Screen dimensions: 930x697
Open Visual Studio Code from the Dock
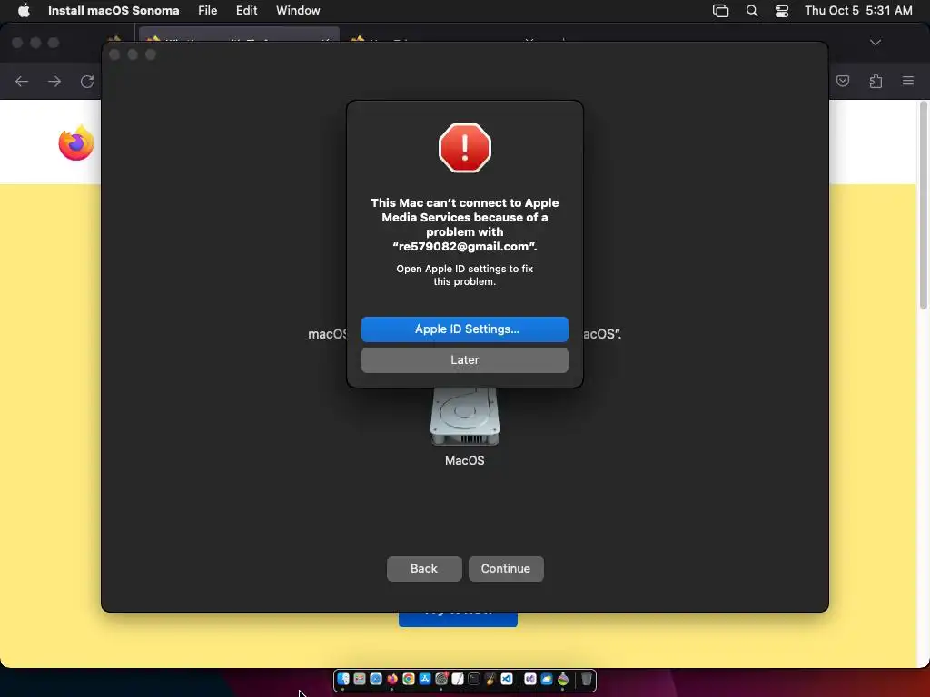point(507,679)
